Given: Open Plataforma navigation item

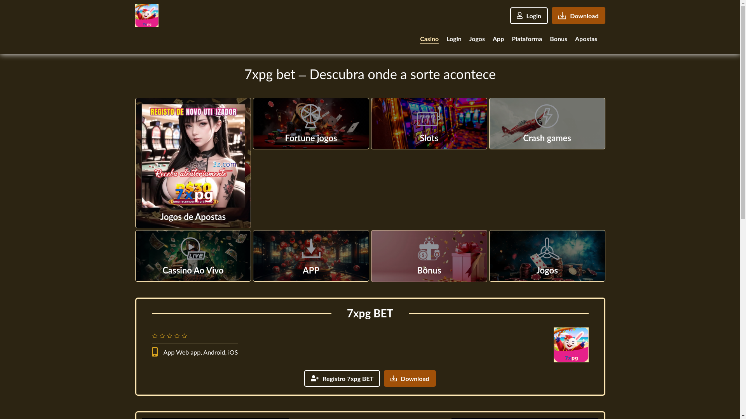Looking at the screenshot, I should click(x=526, y=39).
